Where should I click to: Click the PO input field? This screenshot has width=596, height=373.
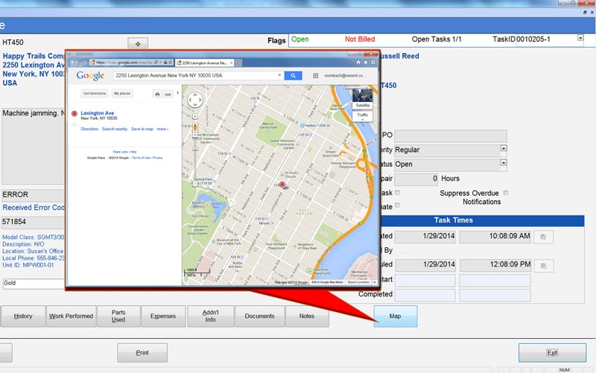[x=451, y=136]
